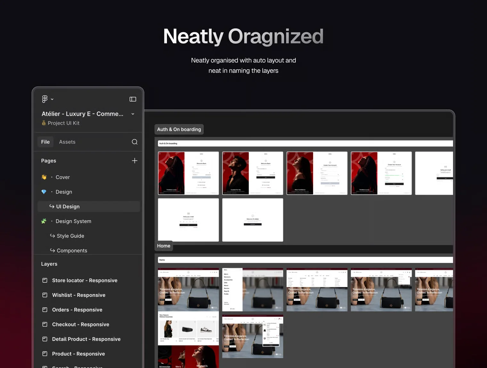Open the dropdown arrow next to Figma logo

click(x=52, y=99)
